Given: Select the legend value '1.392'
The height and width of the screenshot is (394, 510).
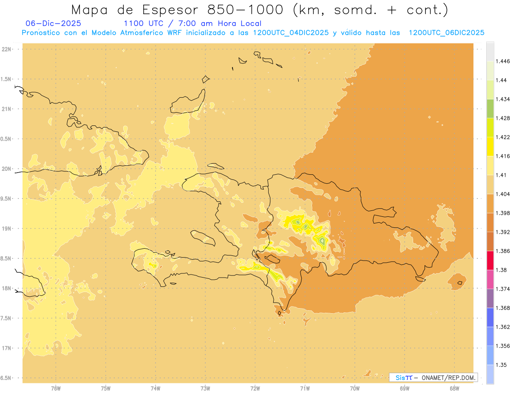Looking at the screenshot, I should 503,232.
